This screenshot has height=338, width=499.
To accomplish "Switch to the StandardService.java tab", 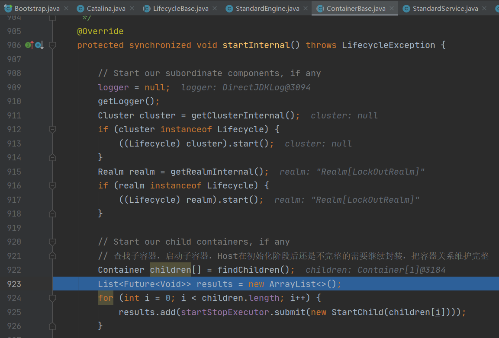I will [x=445, y=9].
